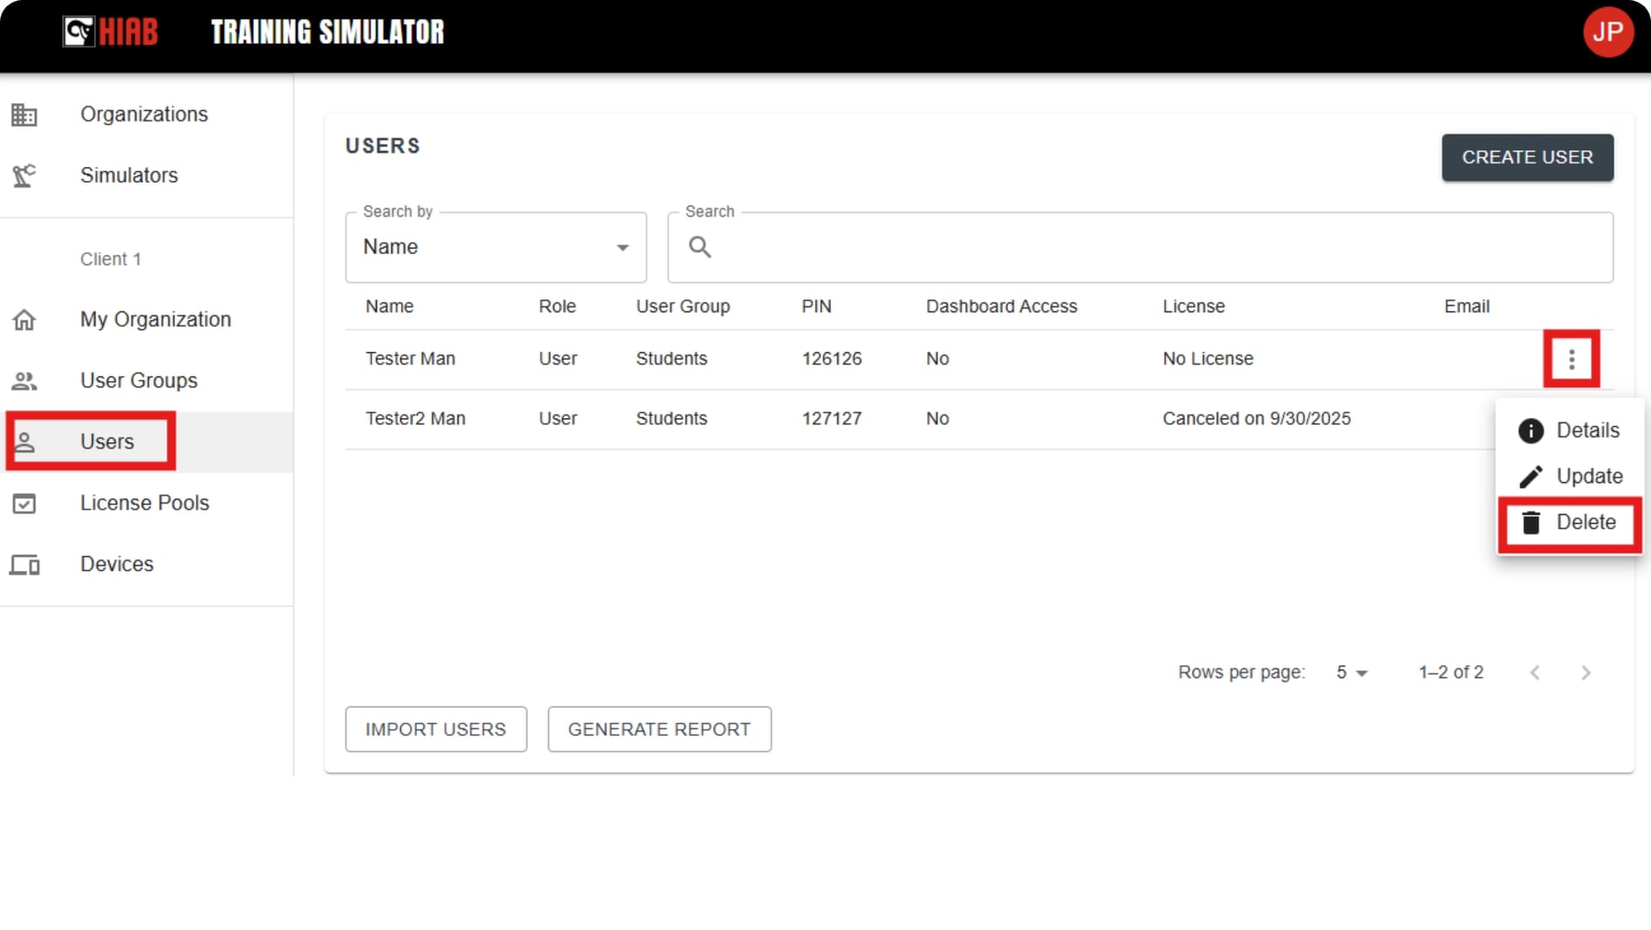Click the IMPORT USERS button

click(x=436, y=730)
